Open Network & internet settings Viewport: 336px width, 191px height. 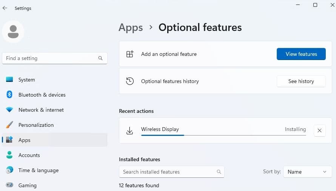click(x=55, y=110)
